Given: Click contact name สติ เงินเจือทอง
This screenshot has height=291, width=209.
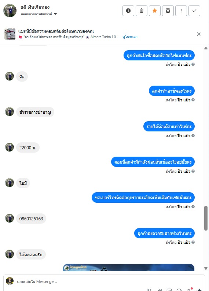Looking at the screenshot, I should [x=35, y=7].
